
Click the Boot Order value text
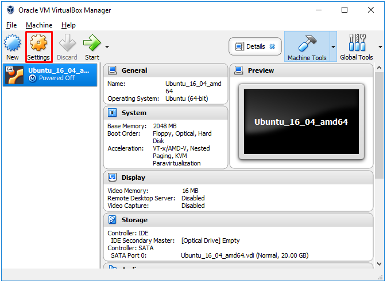pyautogui.click(x=182, y=137)
